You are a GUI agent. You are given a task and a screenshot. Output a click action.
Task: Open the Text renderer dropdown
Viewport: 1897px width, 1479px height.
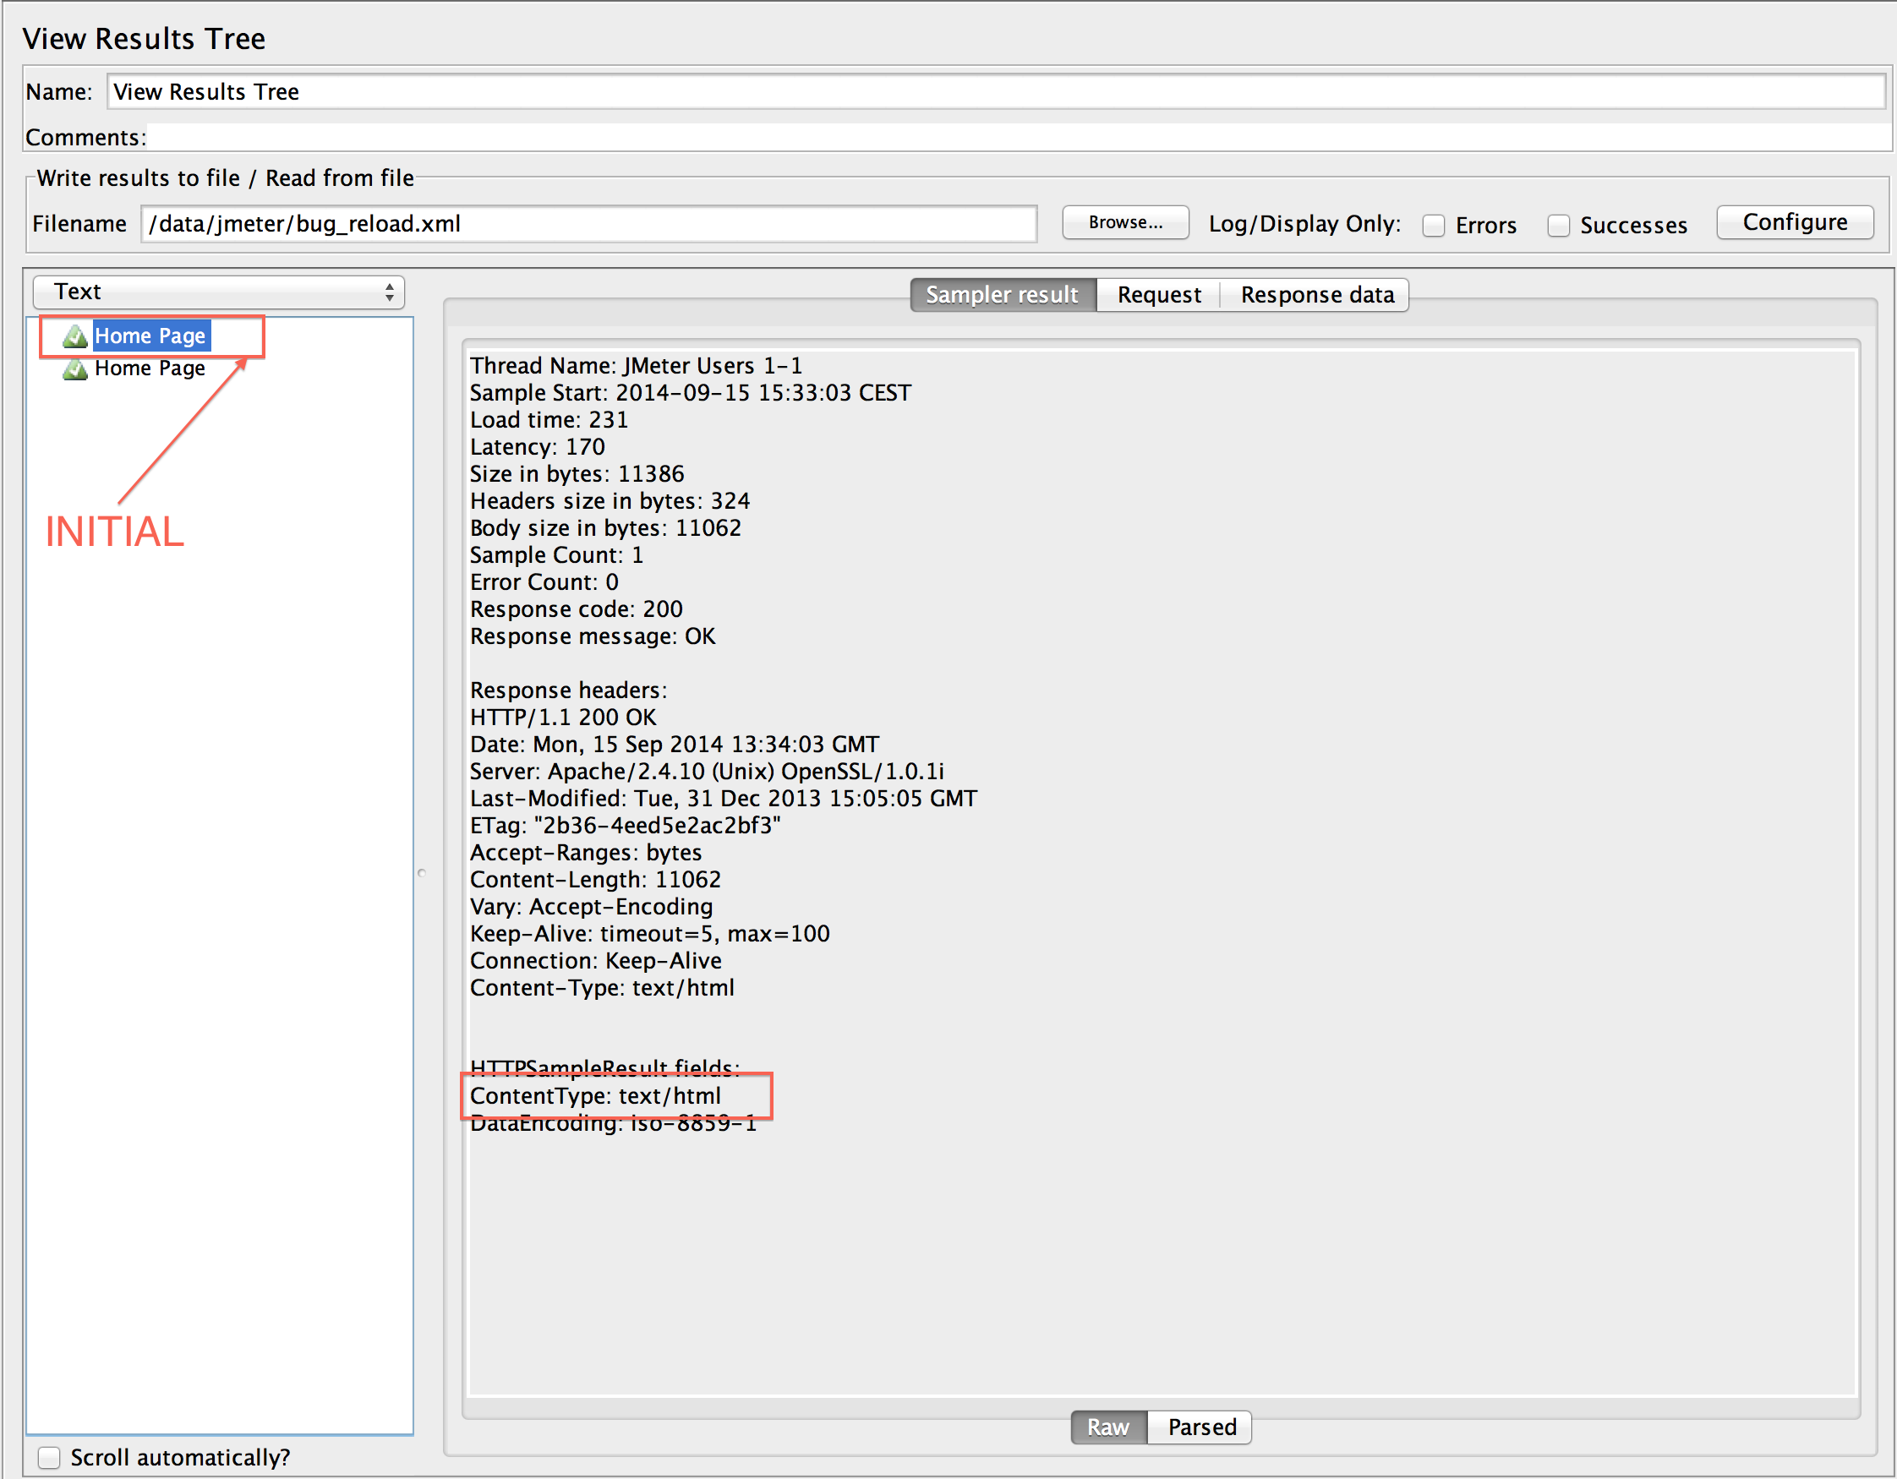pyautogui.click(x=218, y=292)
